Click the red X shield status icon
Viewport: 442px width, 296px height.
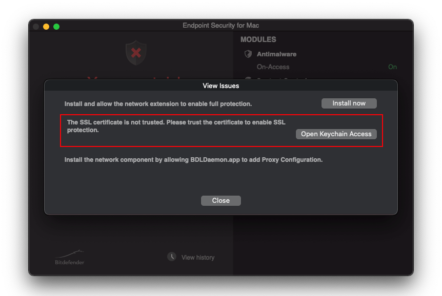pos(136,53)
